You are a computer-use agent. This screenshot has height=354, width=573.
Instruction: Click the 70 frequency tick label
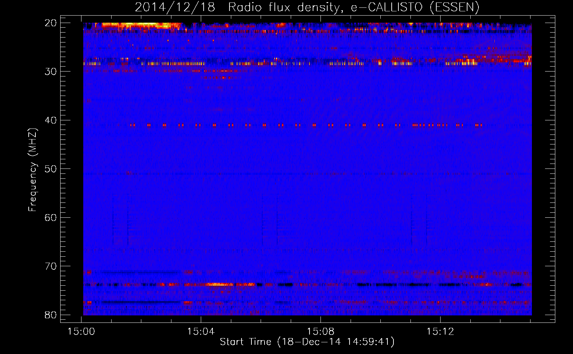51,266
